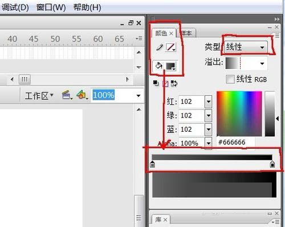Open the library panel options menu icon
The height and width of the screenshot is (227, 285).
(275, 222)
